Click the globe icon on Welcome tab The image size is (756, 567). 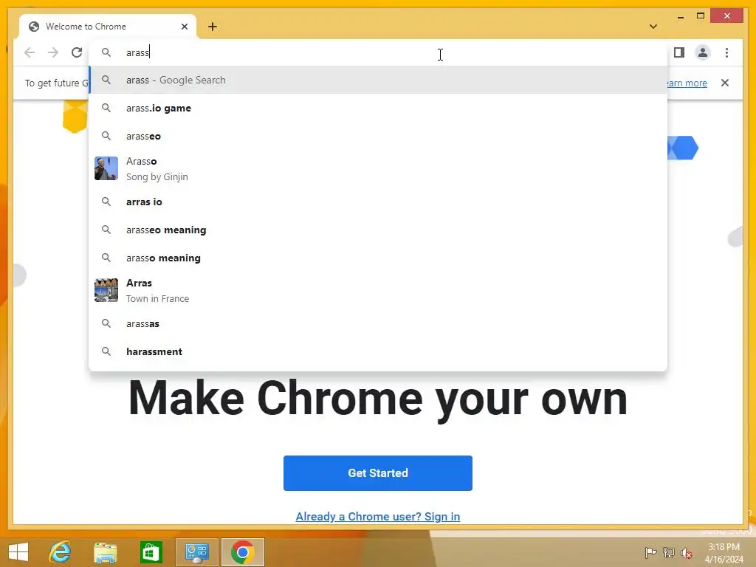pos(34,27)
